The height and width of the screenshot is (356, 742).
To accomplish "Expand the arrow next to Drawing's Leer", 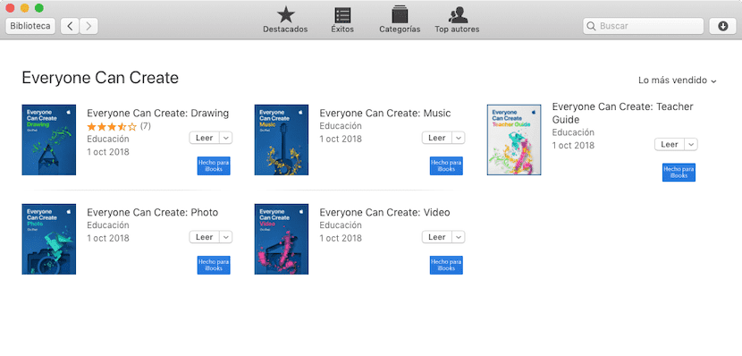I will tap(226, 138).
